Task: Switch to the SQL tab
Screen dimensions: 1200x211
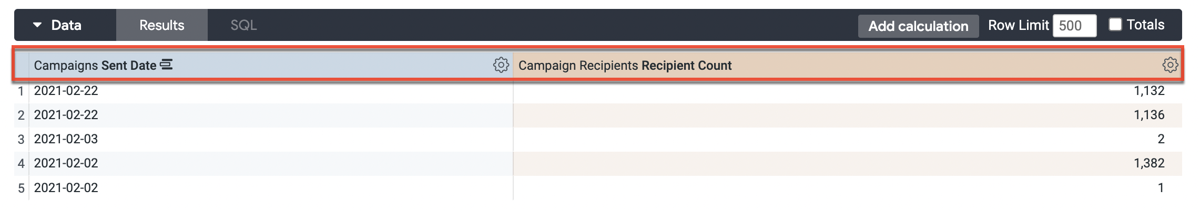Action: 243,25
